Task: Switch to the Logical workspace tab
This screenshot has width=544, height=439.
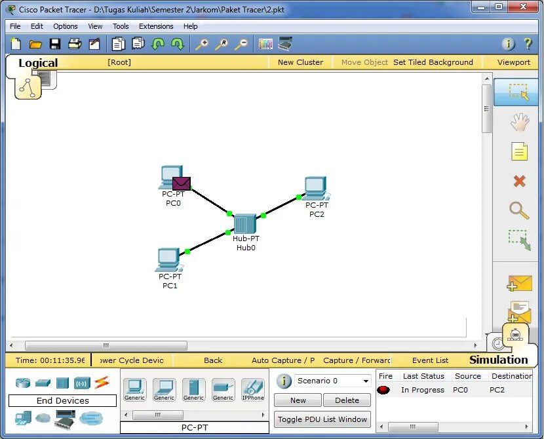Action: [x=38, y=63]
